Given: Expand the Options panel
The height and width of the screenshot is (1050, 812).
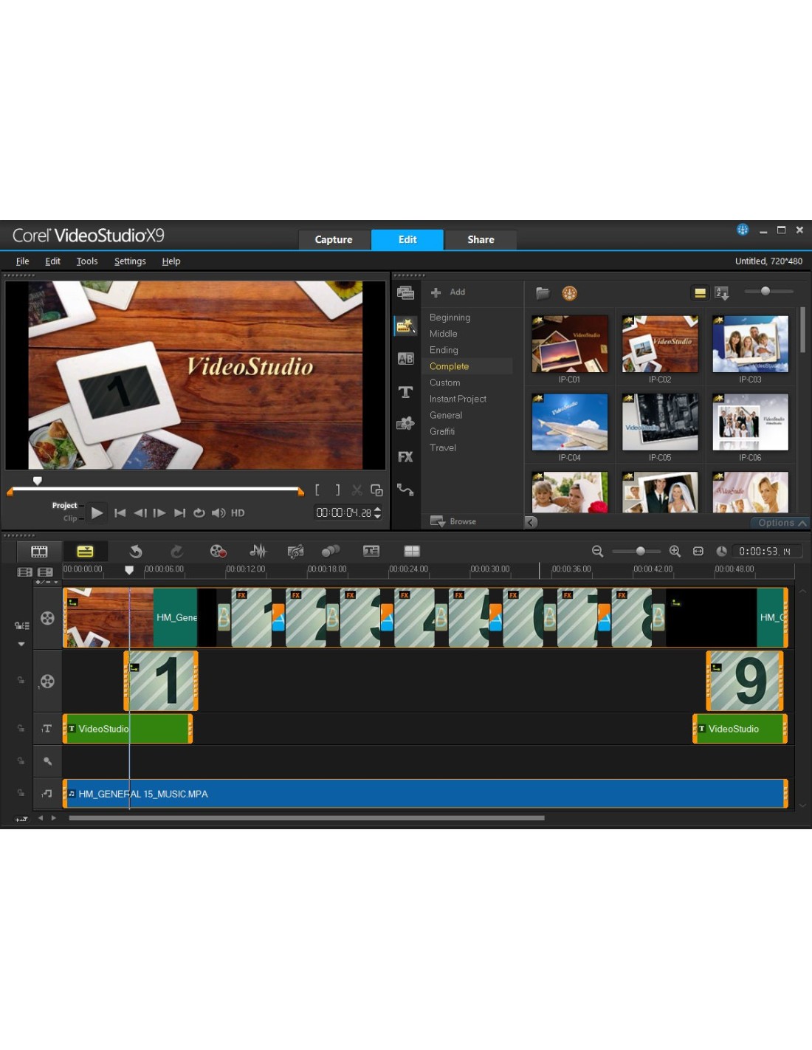Looking at the screenshot, I should [x=782, y=523].
